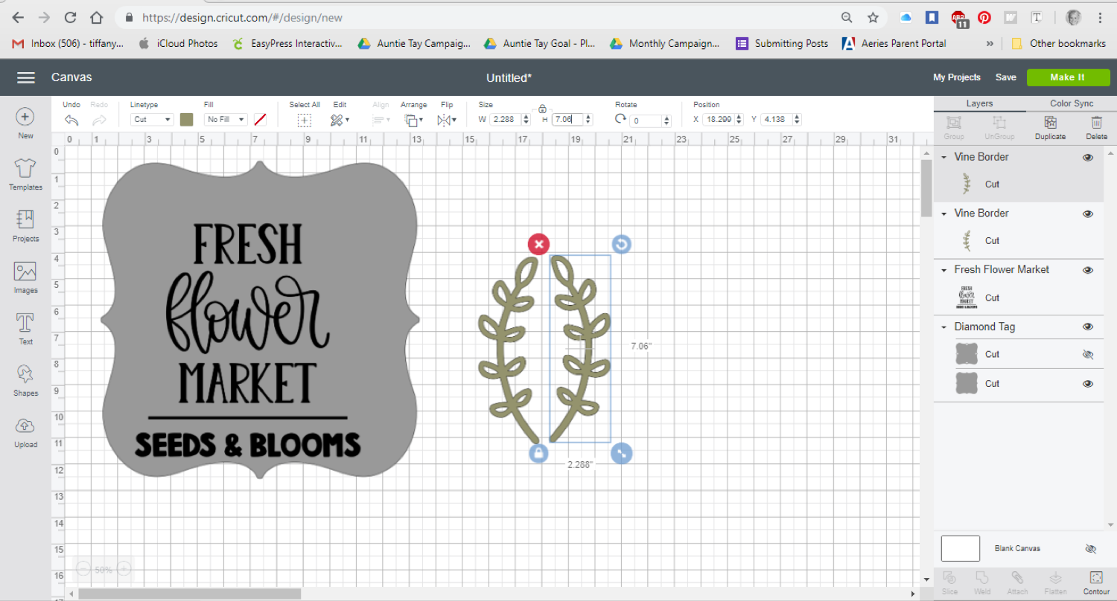Screen dimensions: 1117x601
Task: Open My Projects link
Action: click(x=956, y=77)
